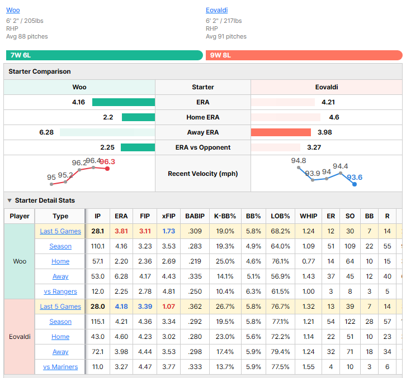
Task: Open the vs Mariners link
Action: pyautogui.click(x=60, y=367)
